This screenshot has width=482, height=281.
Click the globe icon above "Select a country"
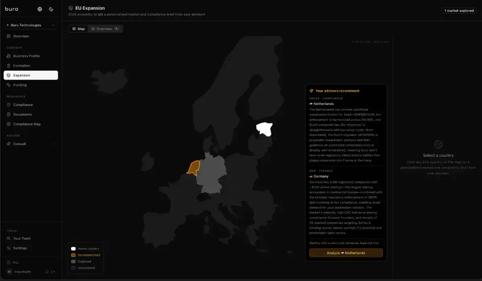pyautogui.click(x=438, y=144)
